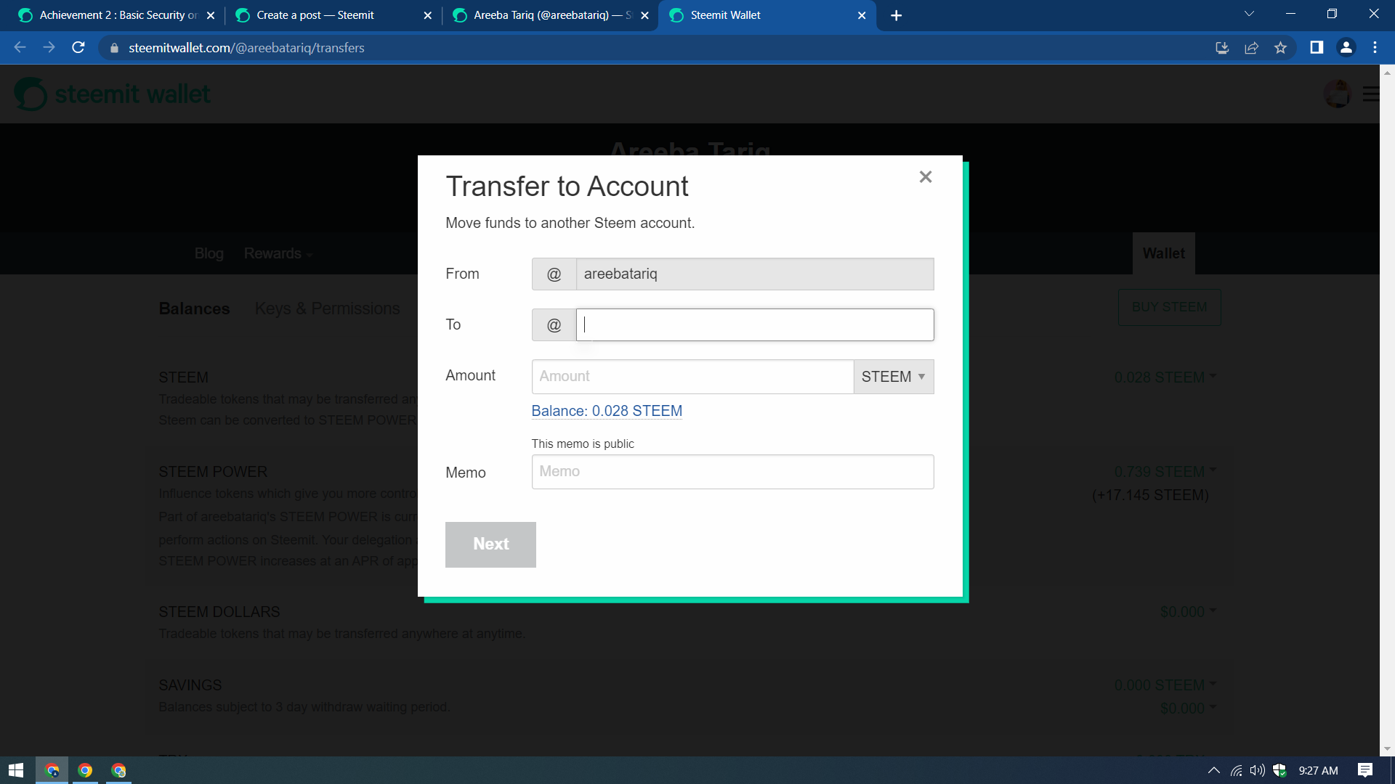
Task: Open a new browser tab
Action: [x=896, y=15]
